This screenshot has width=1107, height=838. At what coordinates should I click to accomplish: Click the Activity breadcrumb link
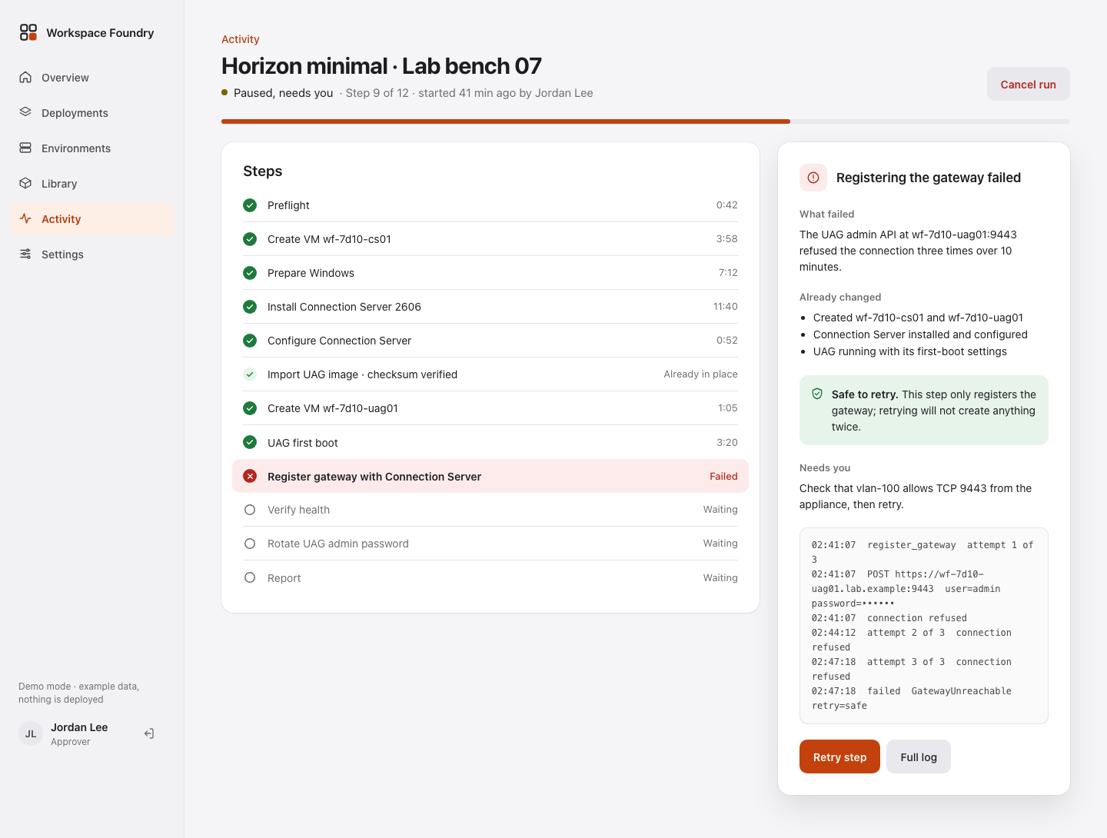click(x=240, y=39)
